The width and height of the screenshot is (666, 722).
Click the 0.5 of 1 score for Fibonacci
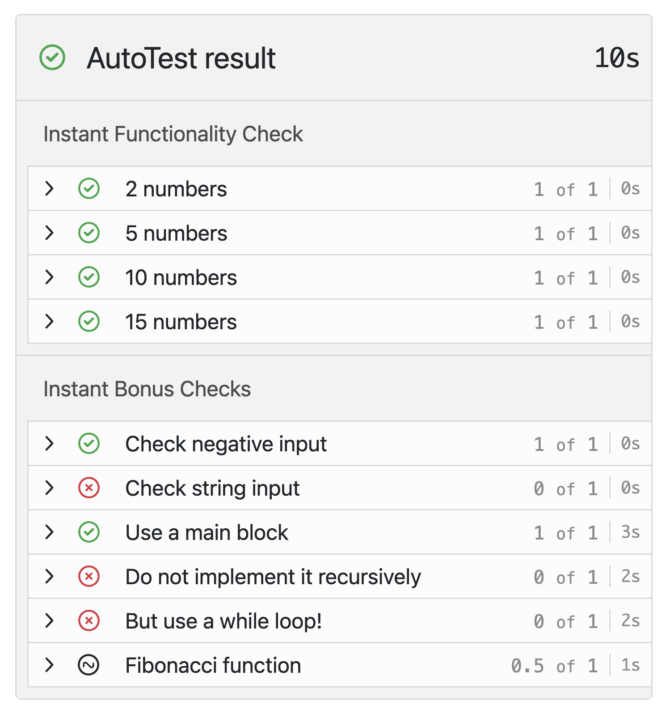(554, 666)
